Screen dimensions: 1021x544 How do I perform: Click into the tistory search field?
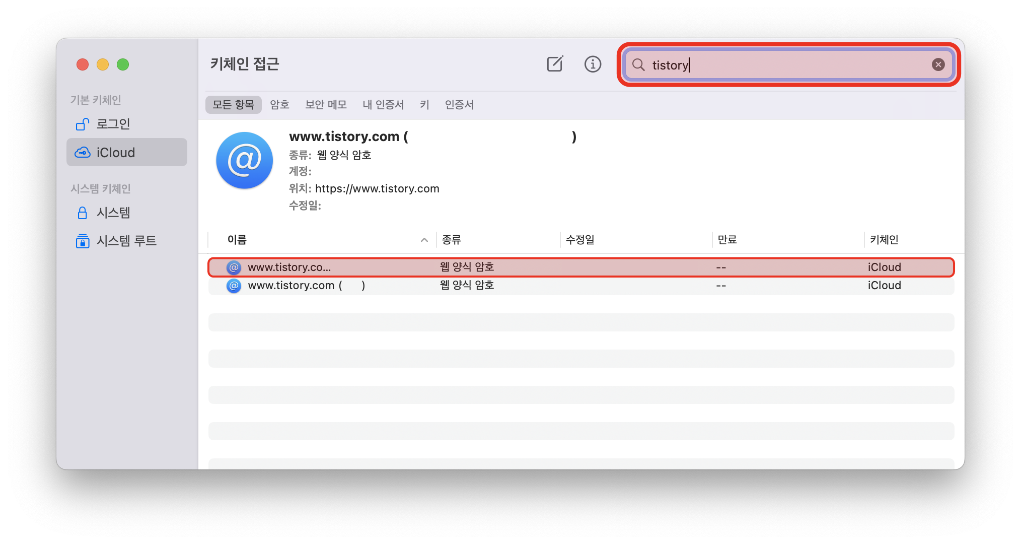(785, 65)
